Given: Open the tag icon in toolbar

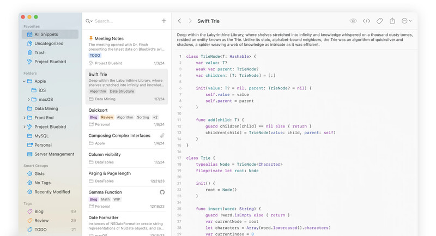Looking at the screenshot, I should [379, 21].
